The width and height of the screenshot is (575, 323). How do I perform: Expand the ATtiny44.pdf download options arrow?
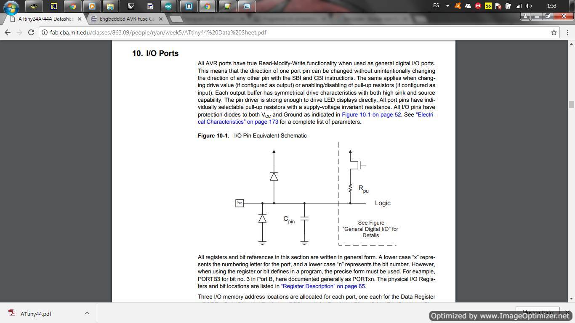coord(87,313)
